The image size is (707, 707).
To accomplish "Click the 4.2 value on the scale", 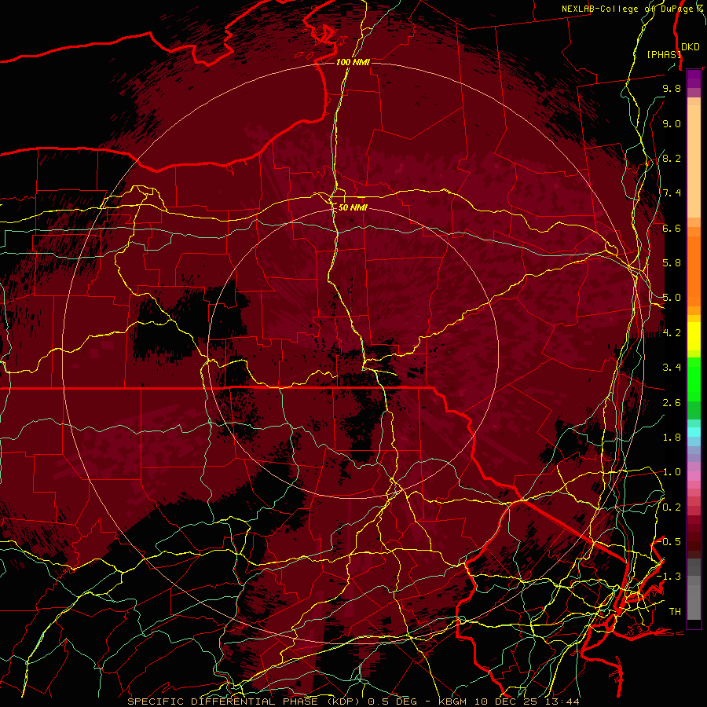I will [x=672, y=333].
